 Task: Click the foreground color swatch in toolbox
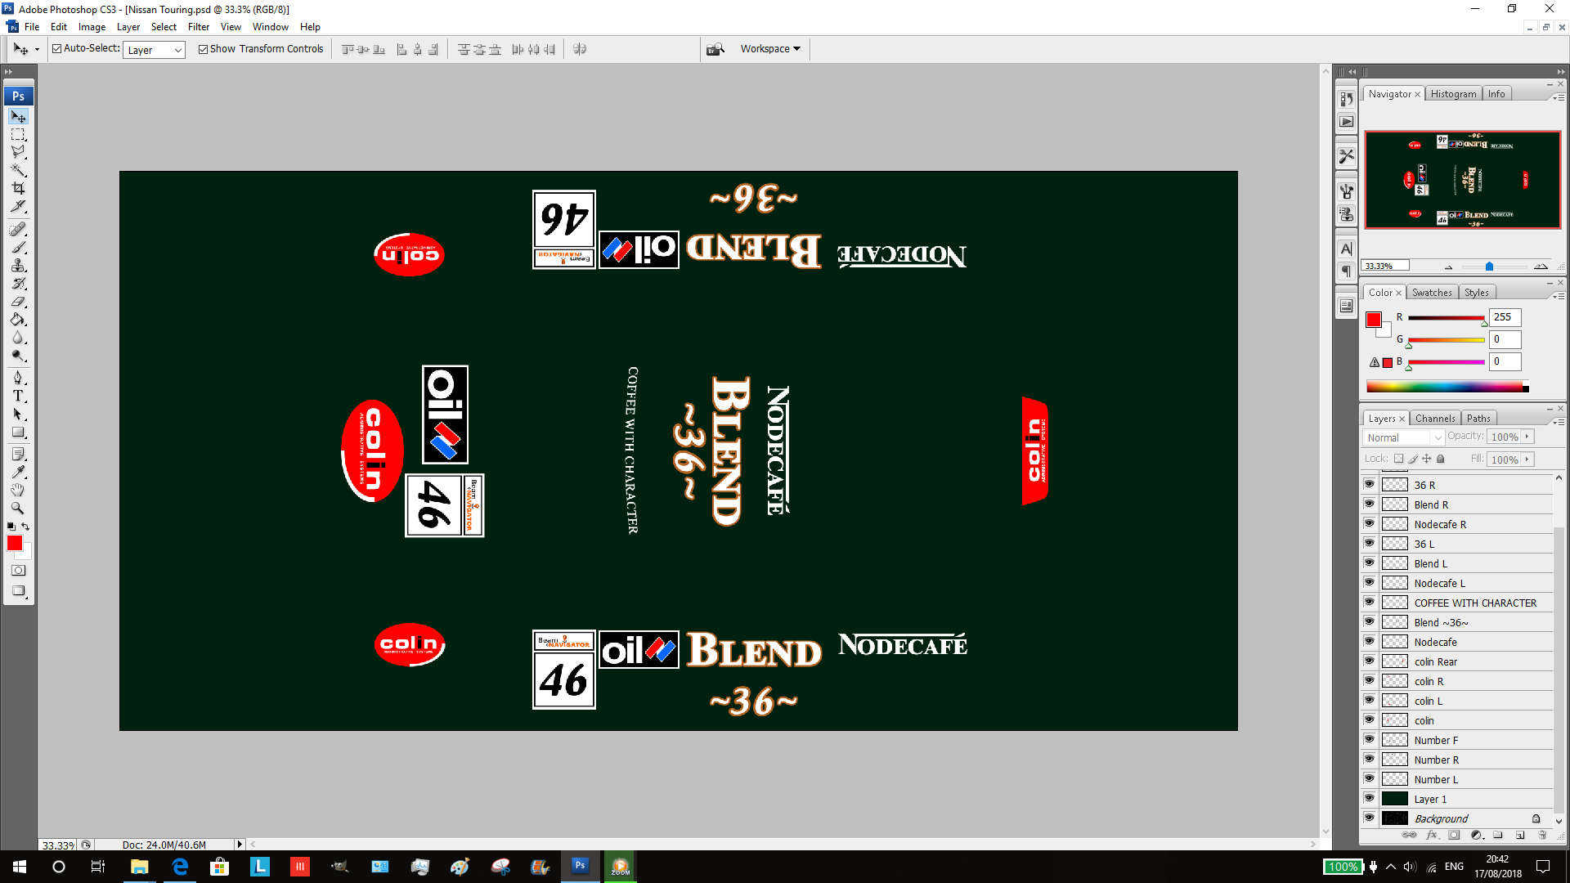(x=15, y=544)
